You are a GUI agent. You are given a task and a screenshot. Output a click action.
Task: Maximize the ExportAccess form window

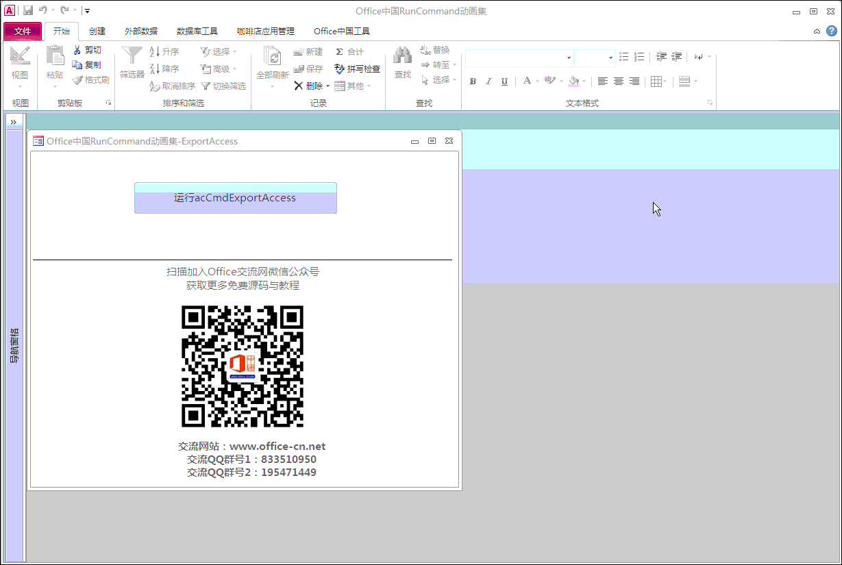432,141
